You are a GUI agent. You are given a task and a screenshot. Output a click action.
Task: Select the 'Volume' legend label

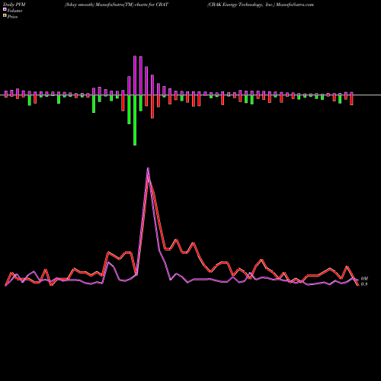pyautogui.click(x=14, y=11)
